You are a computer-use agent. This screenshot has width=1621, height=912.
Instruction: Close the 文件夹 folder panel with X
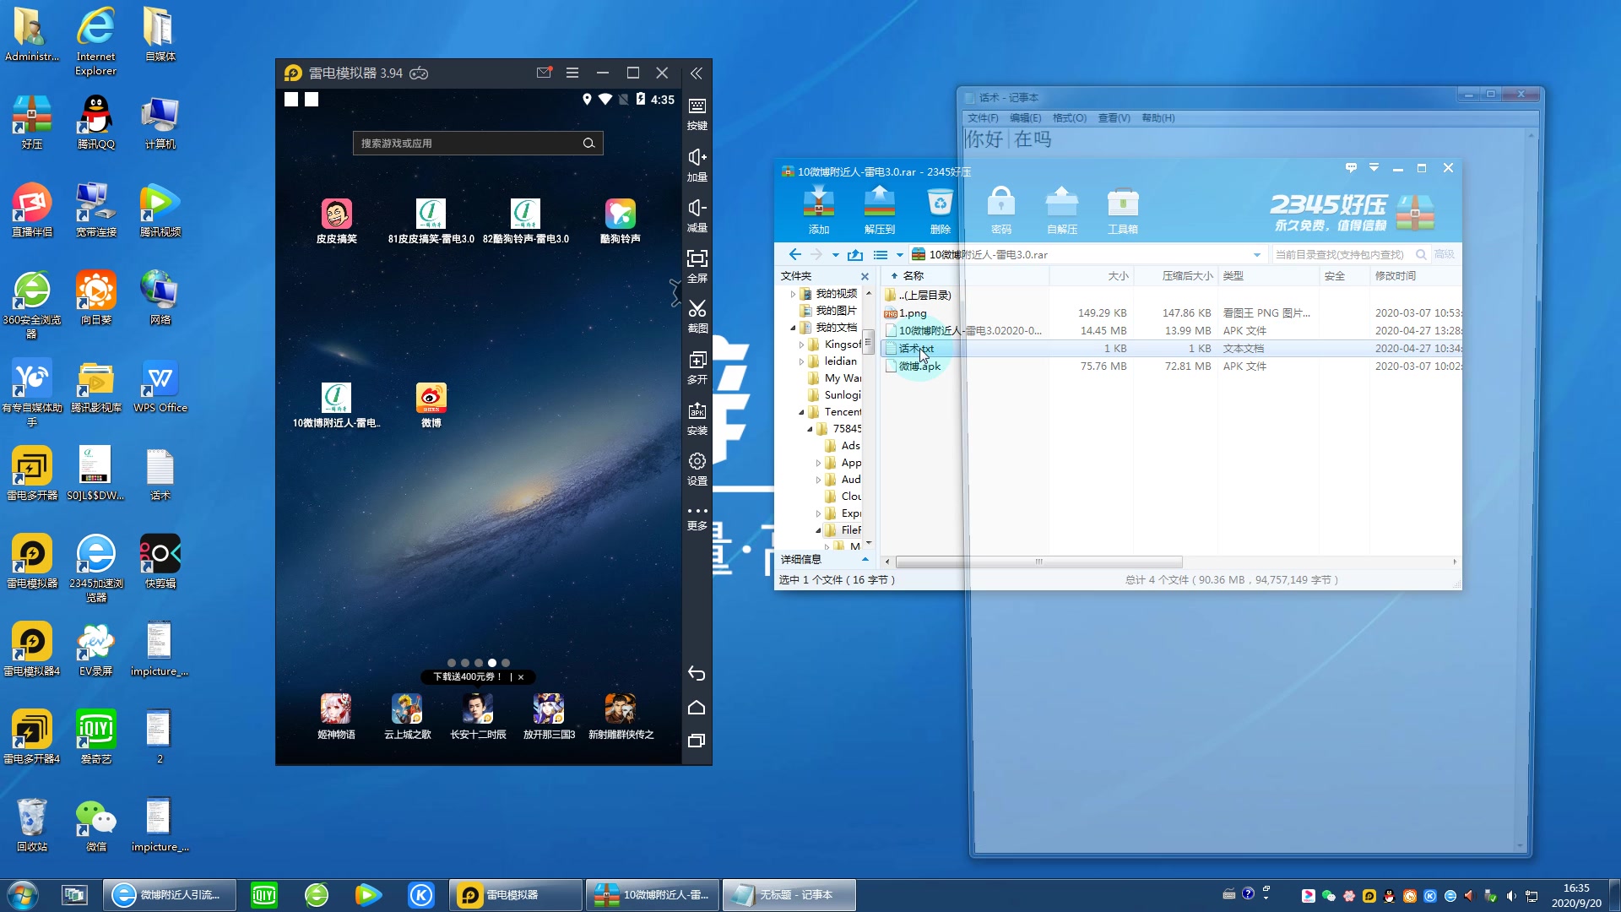(865, 276)
